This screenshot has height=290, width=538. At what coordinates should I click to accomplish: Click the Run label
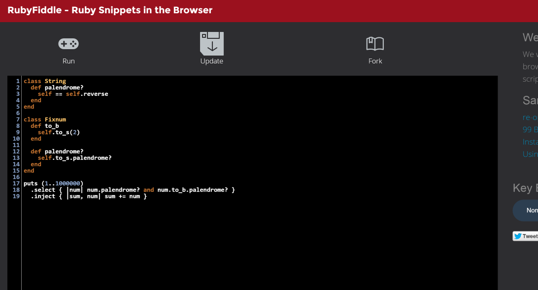[x=68, y=61]
